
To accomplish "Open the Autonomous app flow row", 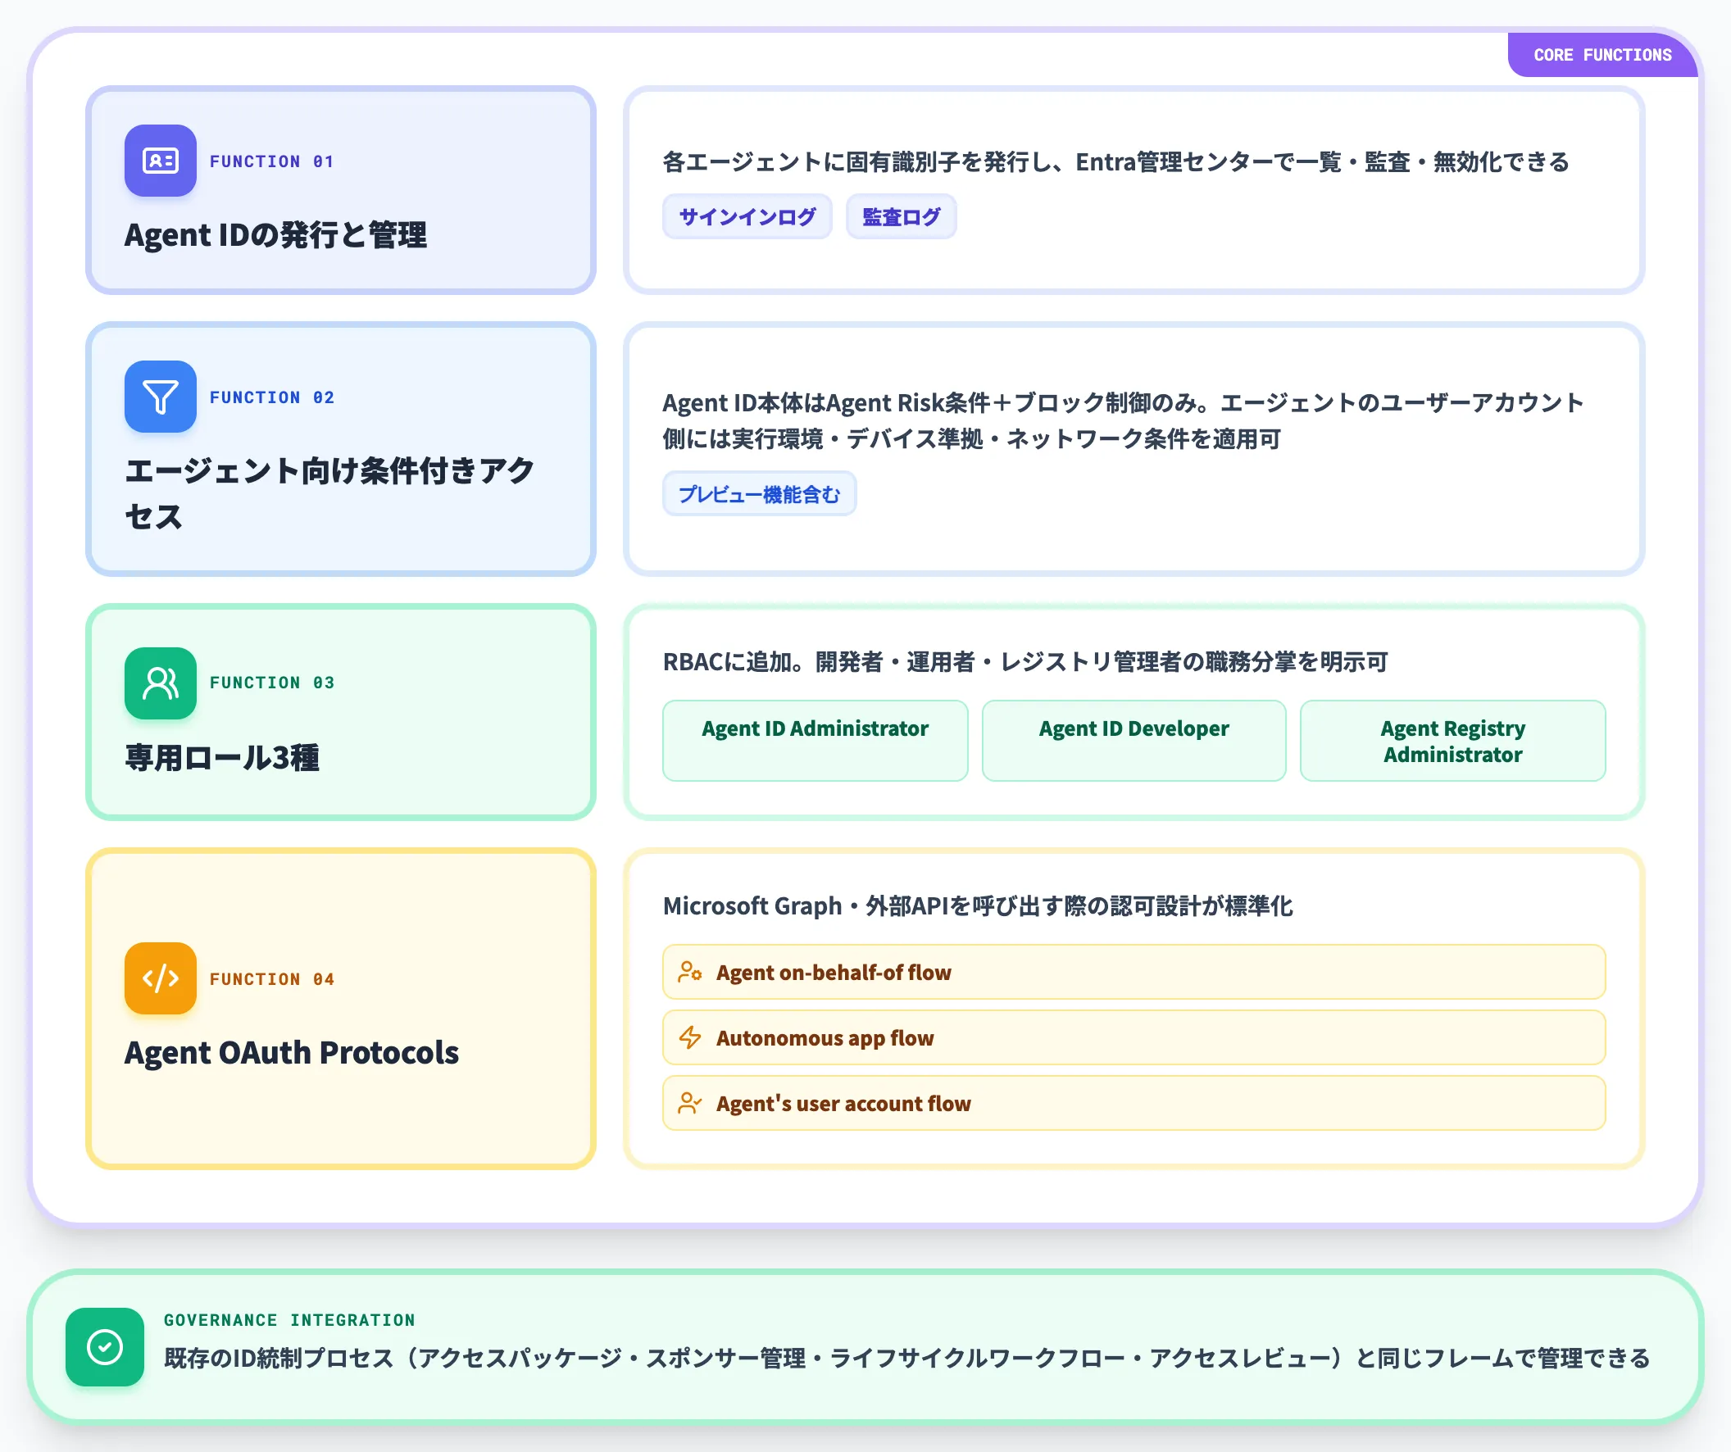I will point(1134,1037).
